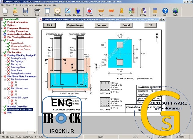Open the View menu
The image size is (193, 139).
click(8, 5)
